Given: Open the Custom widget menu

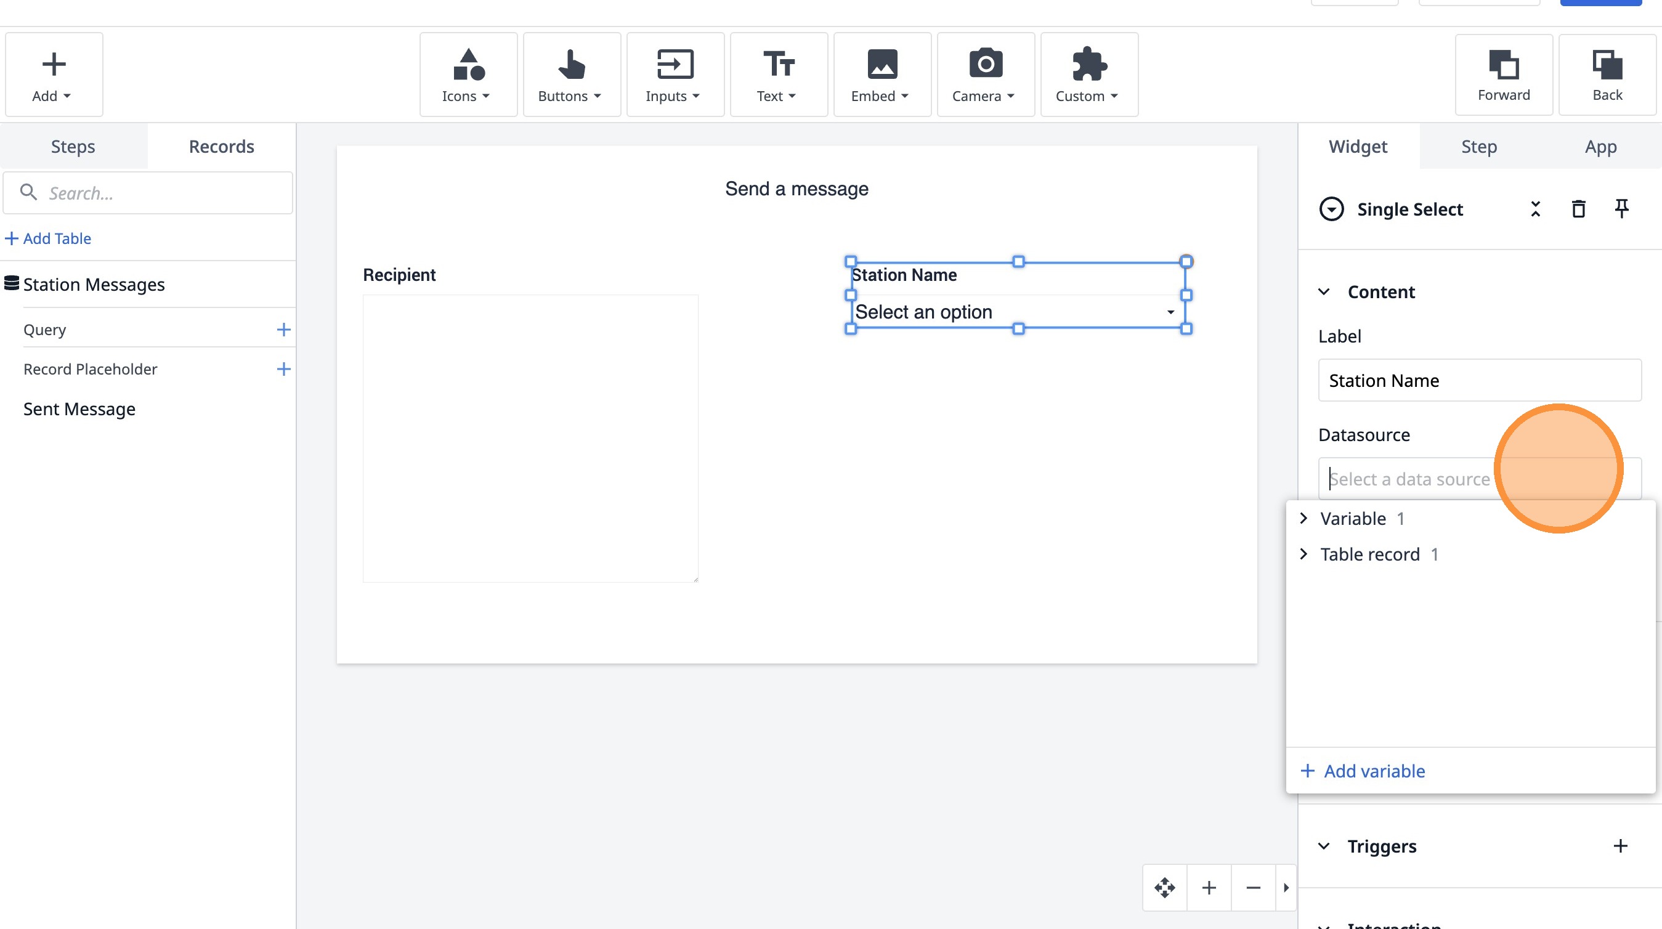Looking at the screenshot, I should (1088, 75).
